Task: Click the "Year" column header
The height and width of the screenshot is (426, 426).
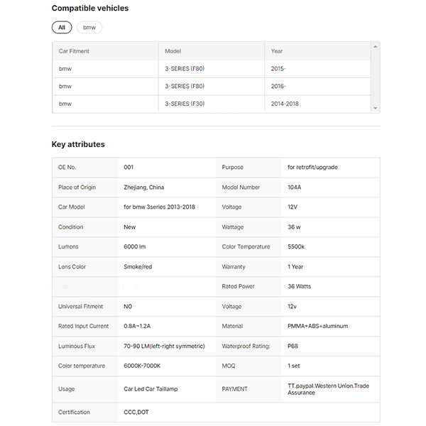Action: click(x=277, y=51)
